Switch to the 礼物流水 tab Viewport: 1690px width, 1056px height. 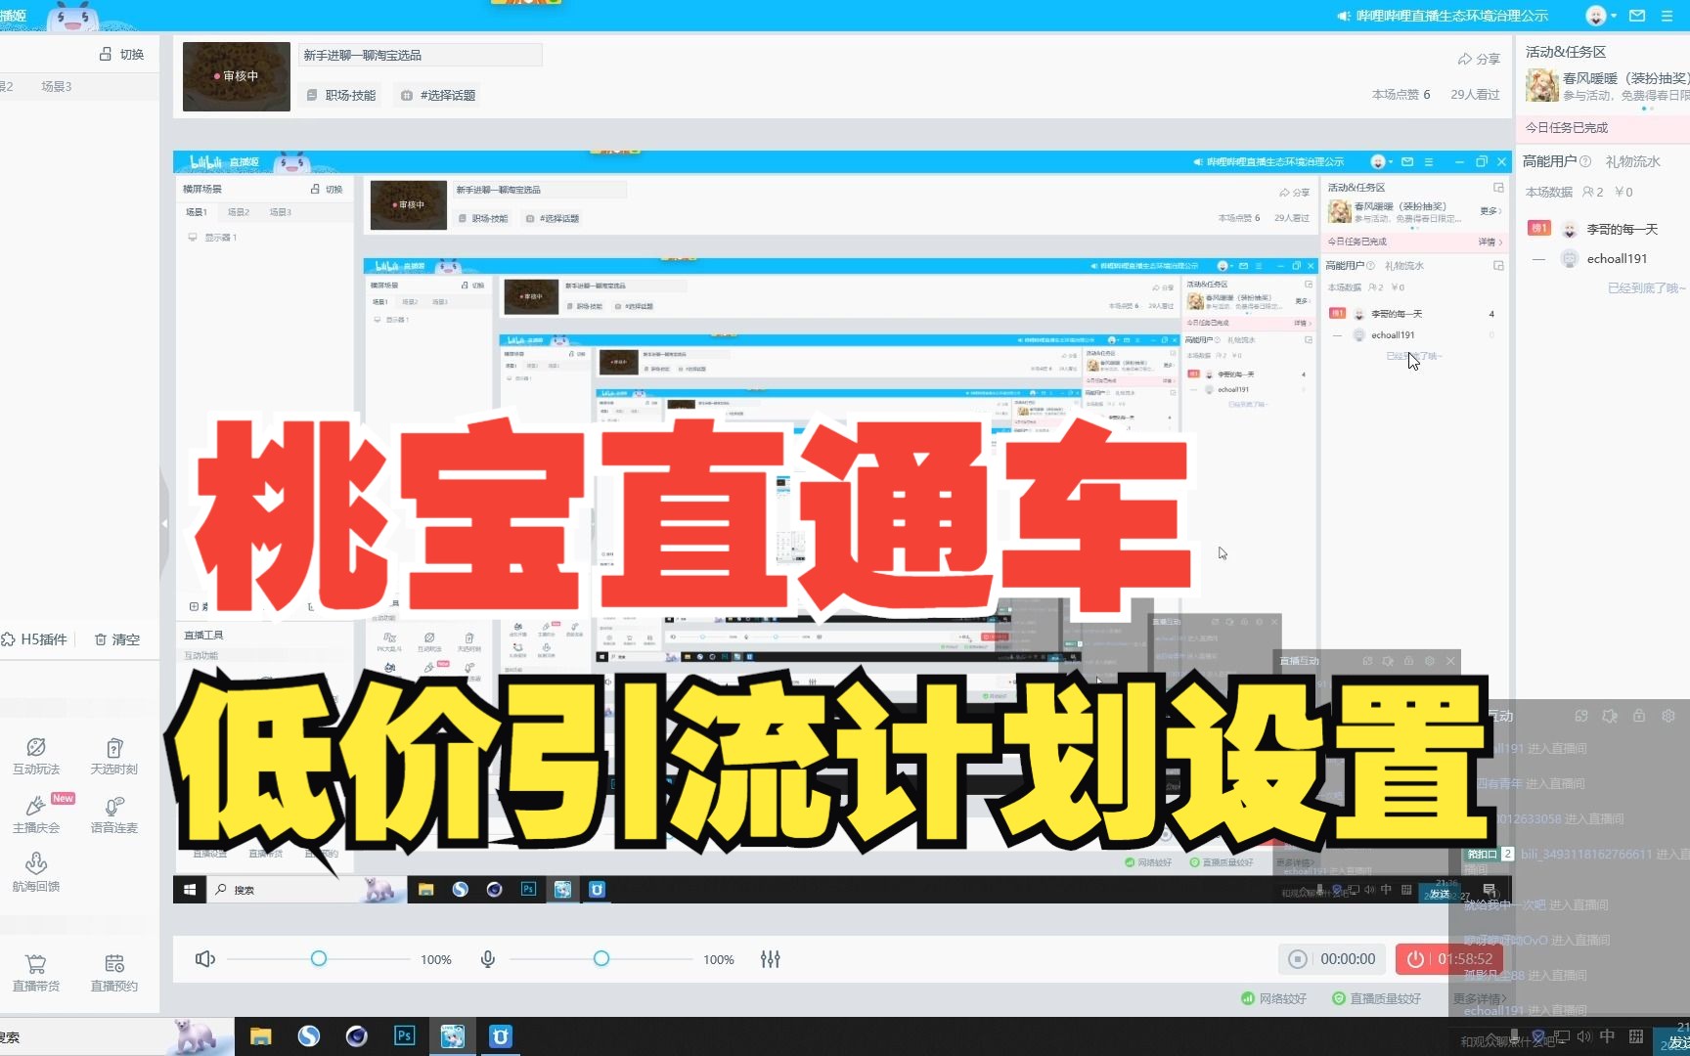click(1633, 161)
